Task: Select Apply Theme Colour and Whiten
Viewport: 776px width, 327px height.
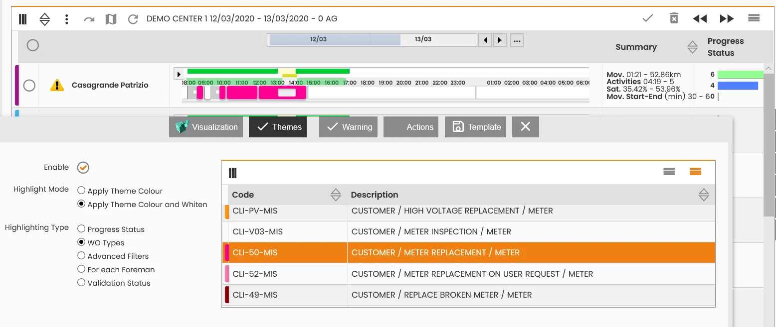Action: 81,204
